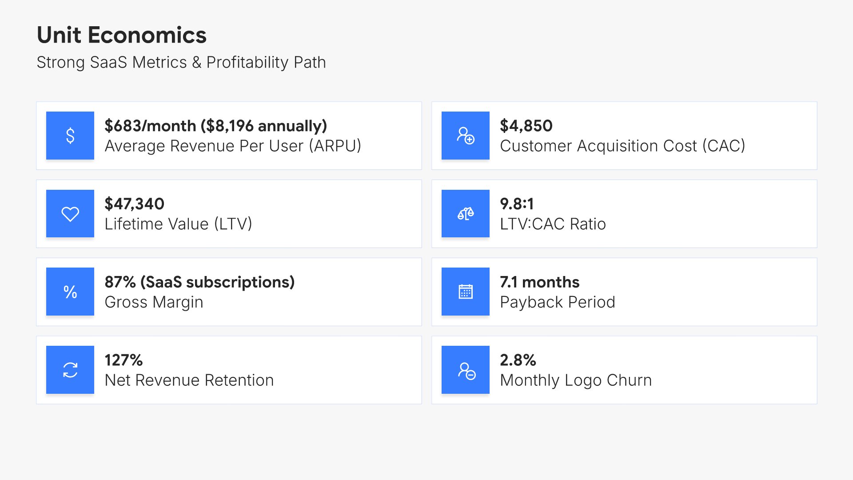Click the 9.8:1 ratio value
This screenshot has width=853, height=480.
(517, 204)
